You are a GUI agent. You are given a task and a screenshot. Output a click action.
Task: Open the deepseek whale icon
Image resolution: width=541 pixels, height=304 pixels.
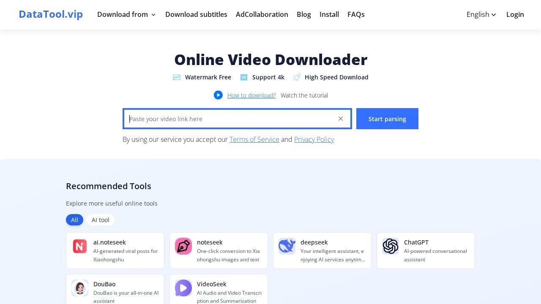287,246
